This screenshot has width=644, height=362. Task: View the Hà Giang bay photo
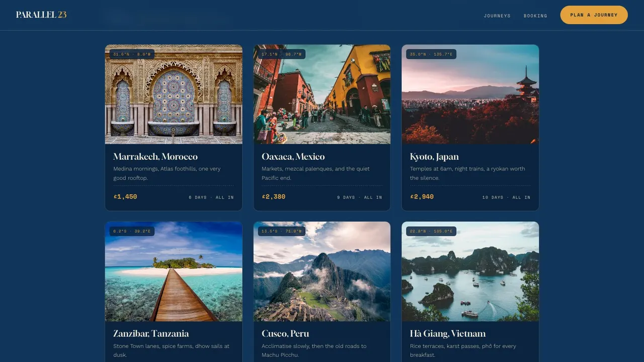click(470, 271)
